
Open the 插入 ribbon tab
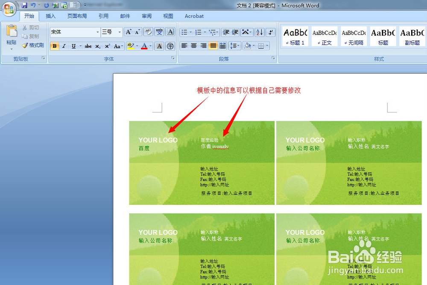50,16
